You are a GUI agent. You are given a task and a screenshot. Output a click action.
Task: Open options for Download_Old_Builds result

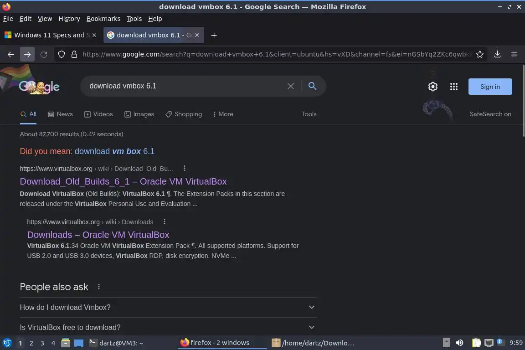(185, 168)
